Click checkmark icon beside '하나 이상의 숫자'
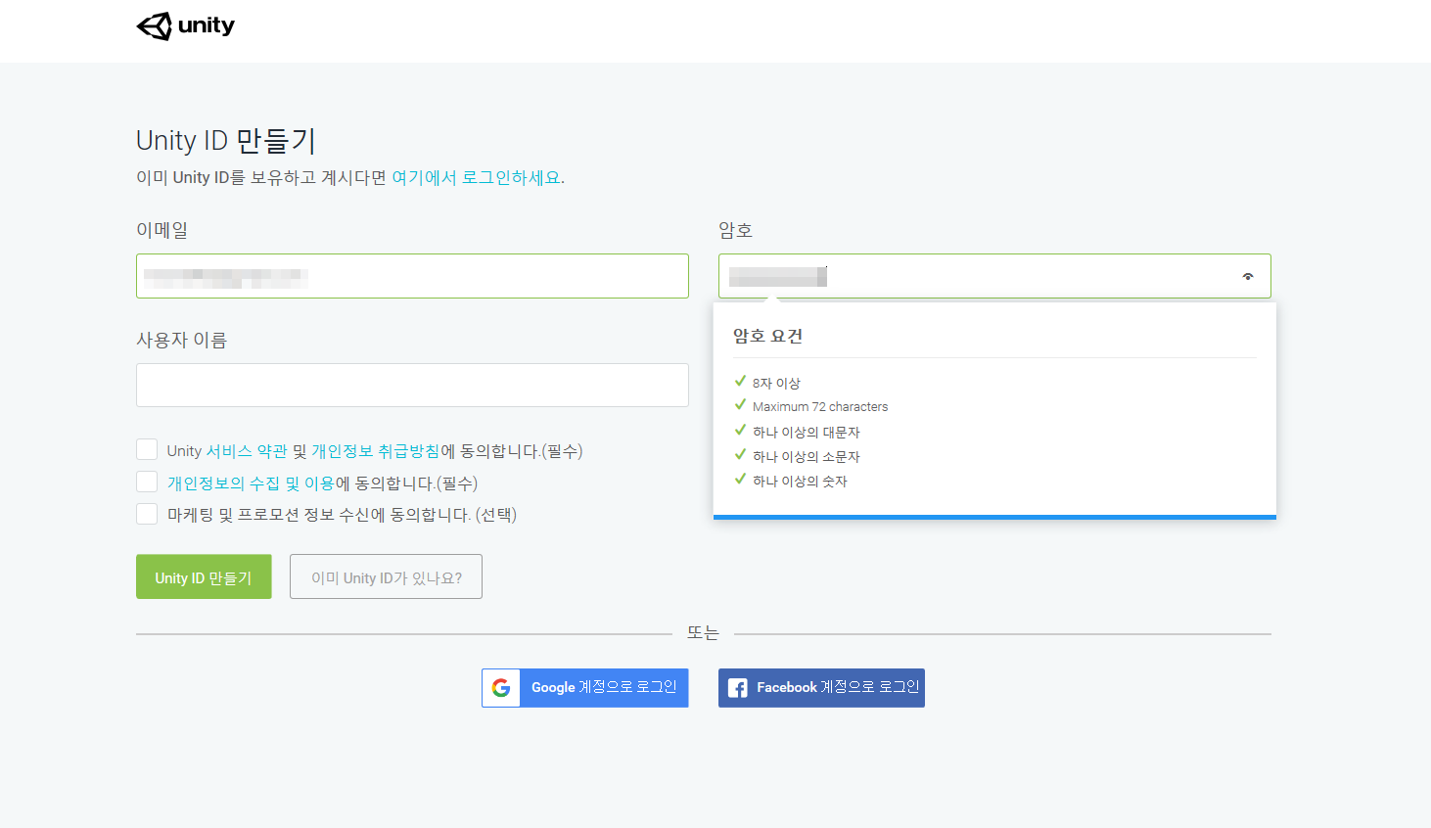 pos(740,479)
